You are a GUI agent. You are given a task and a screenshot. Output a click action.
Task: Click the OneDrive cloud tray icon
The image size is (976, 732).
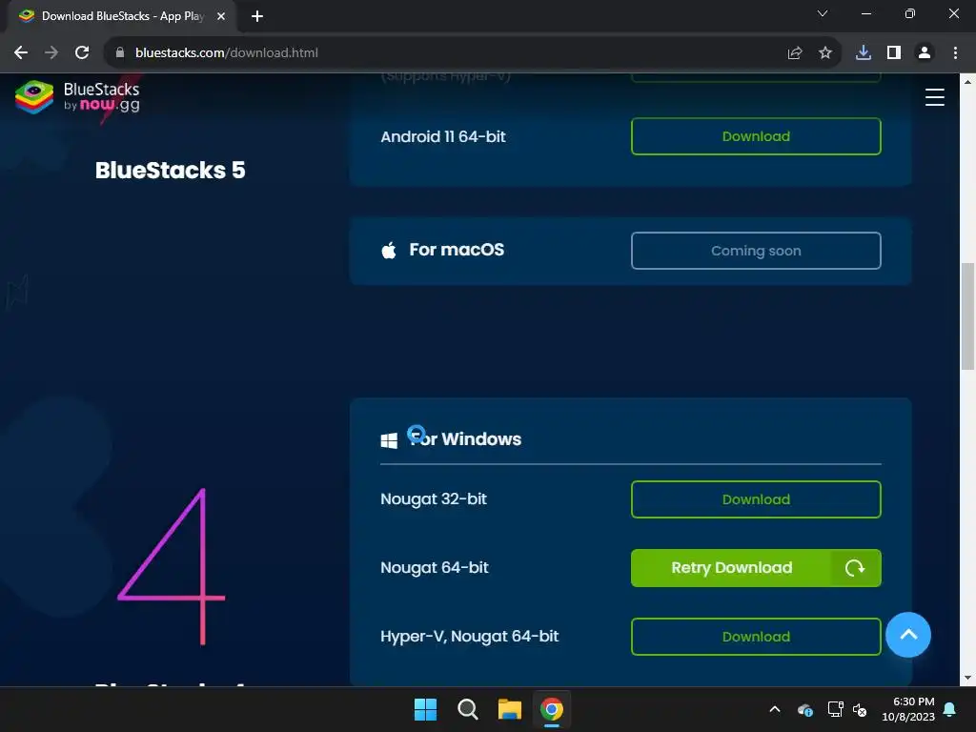pyautogui.click(x=804, y=709)
